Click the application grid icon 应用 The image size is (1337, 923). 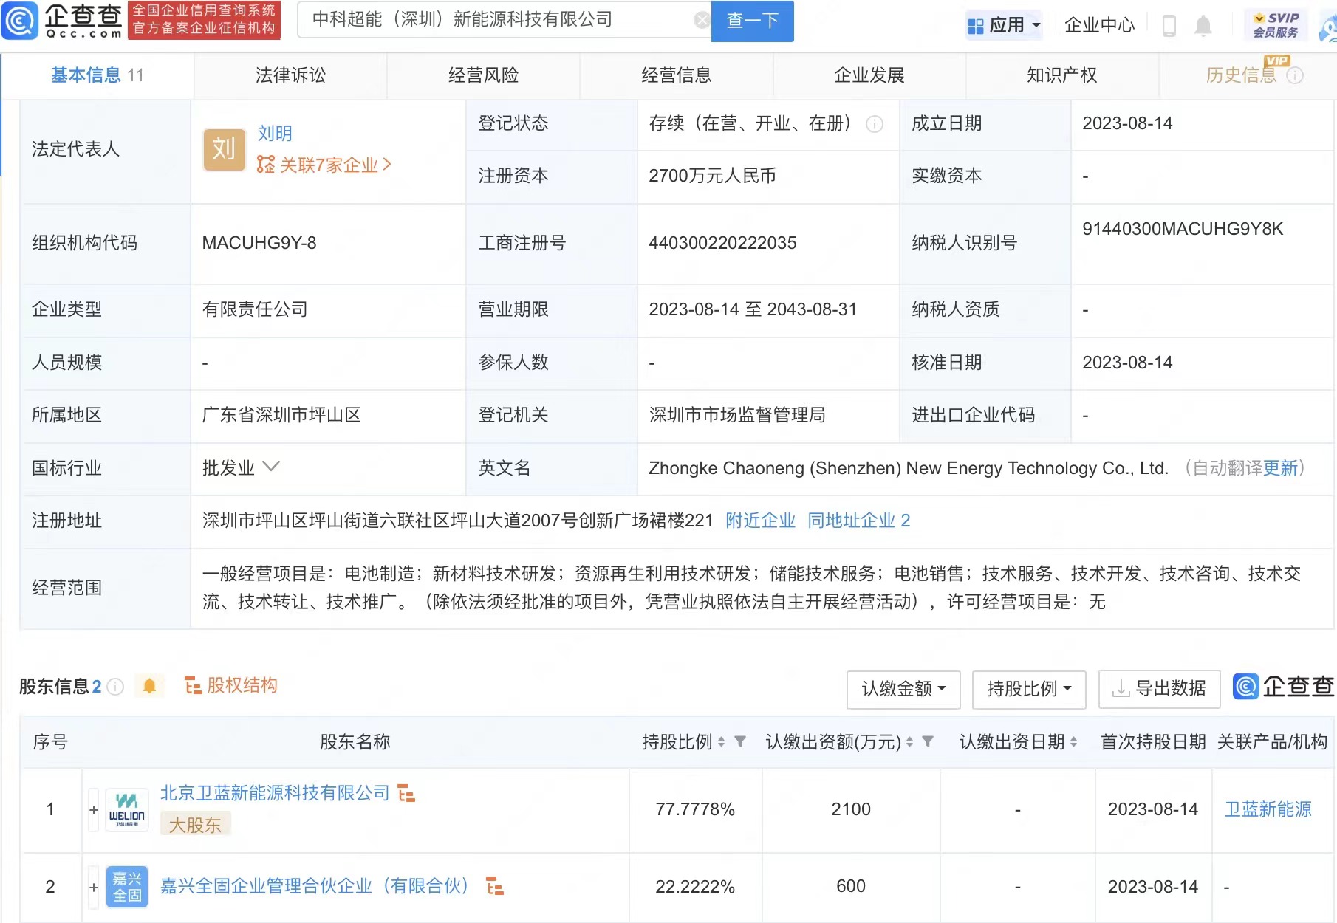click(x=975, y=26)
